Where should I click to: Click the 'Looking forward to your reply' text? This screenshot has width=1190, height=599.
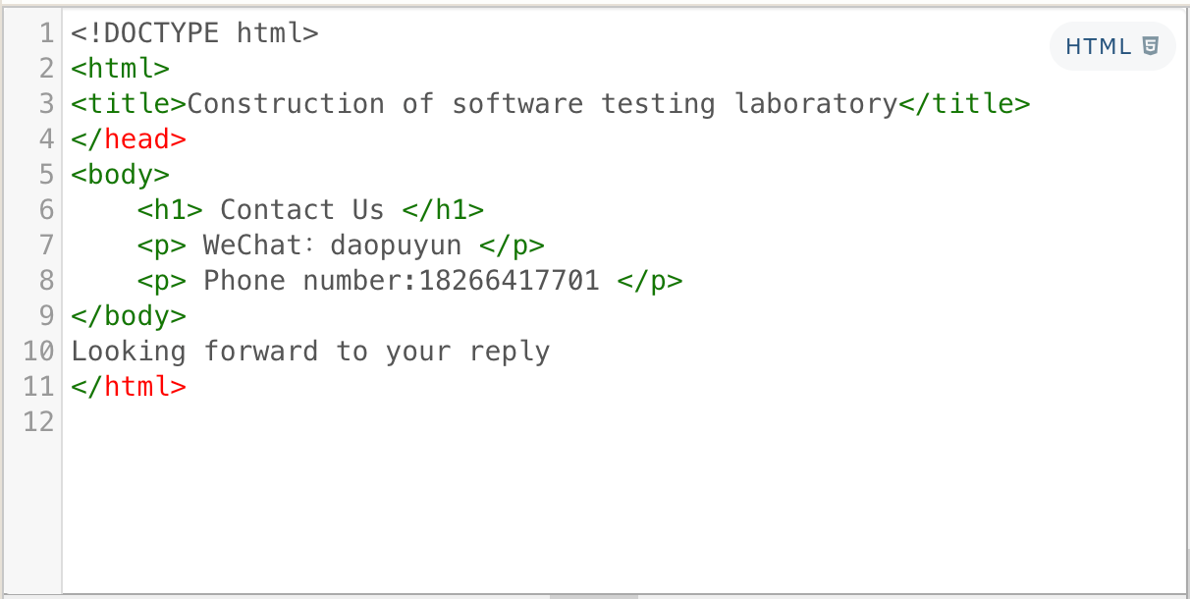coord(310,352)
